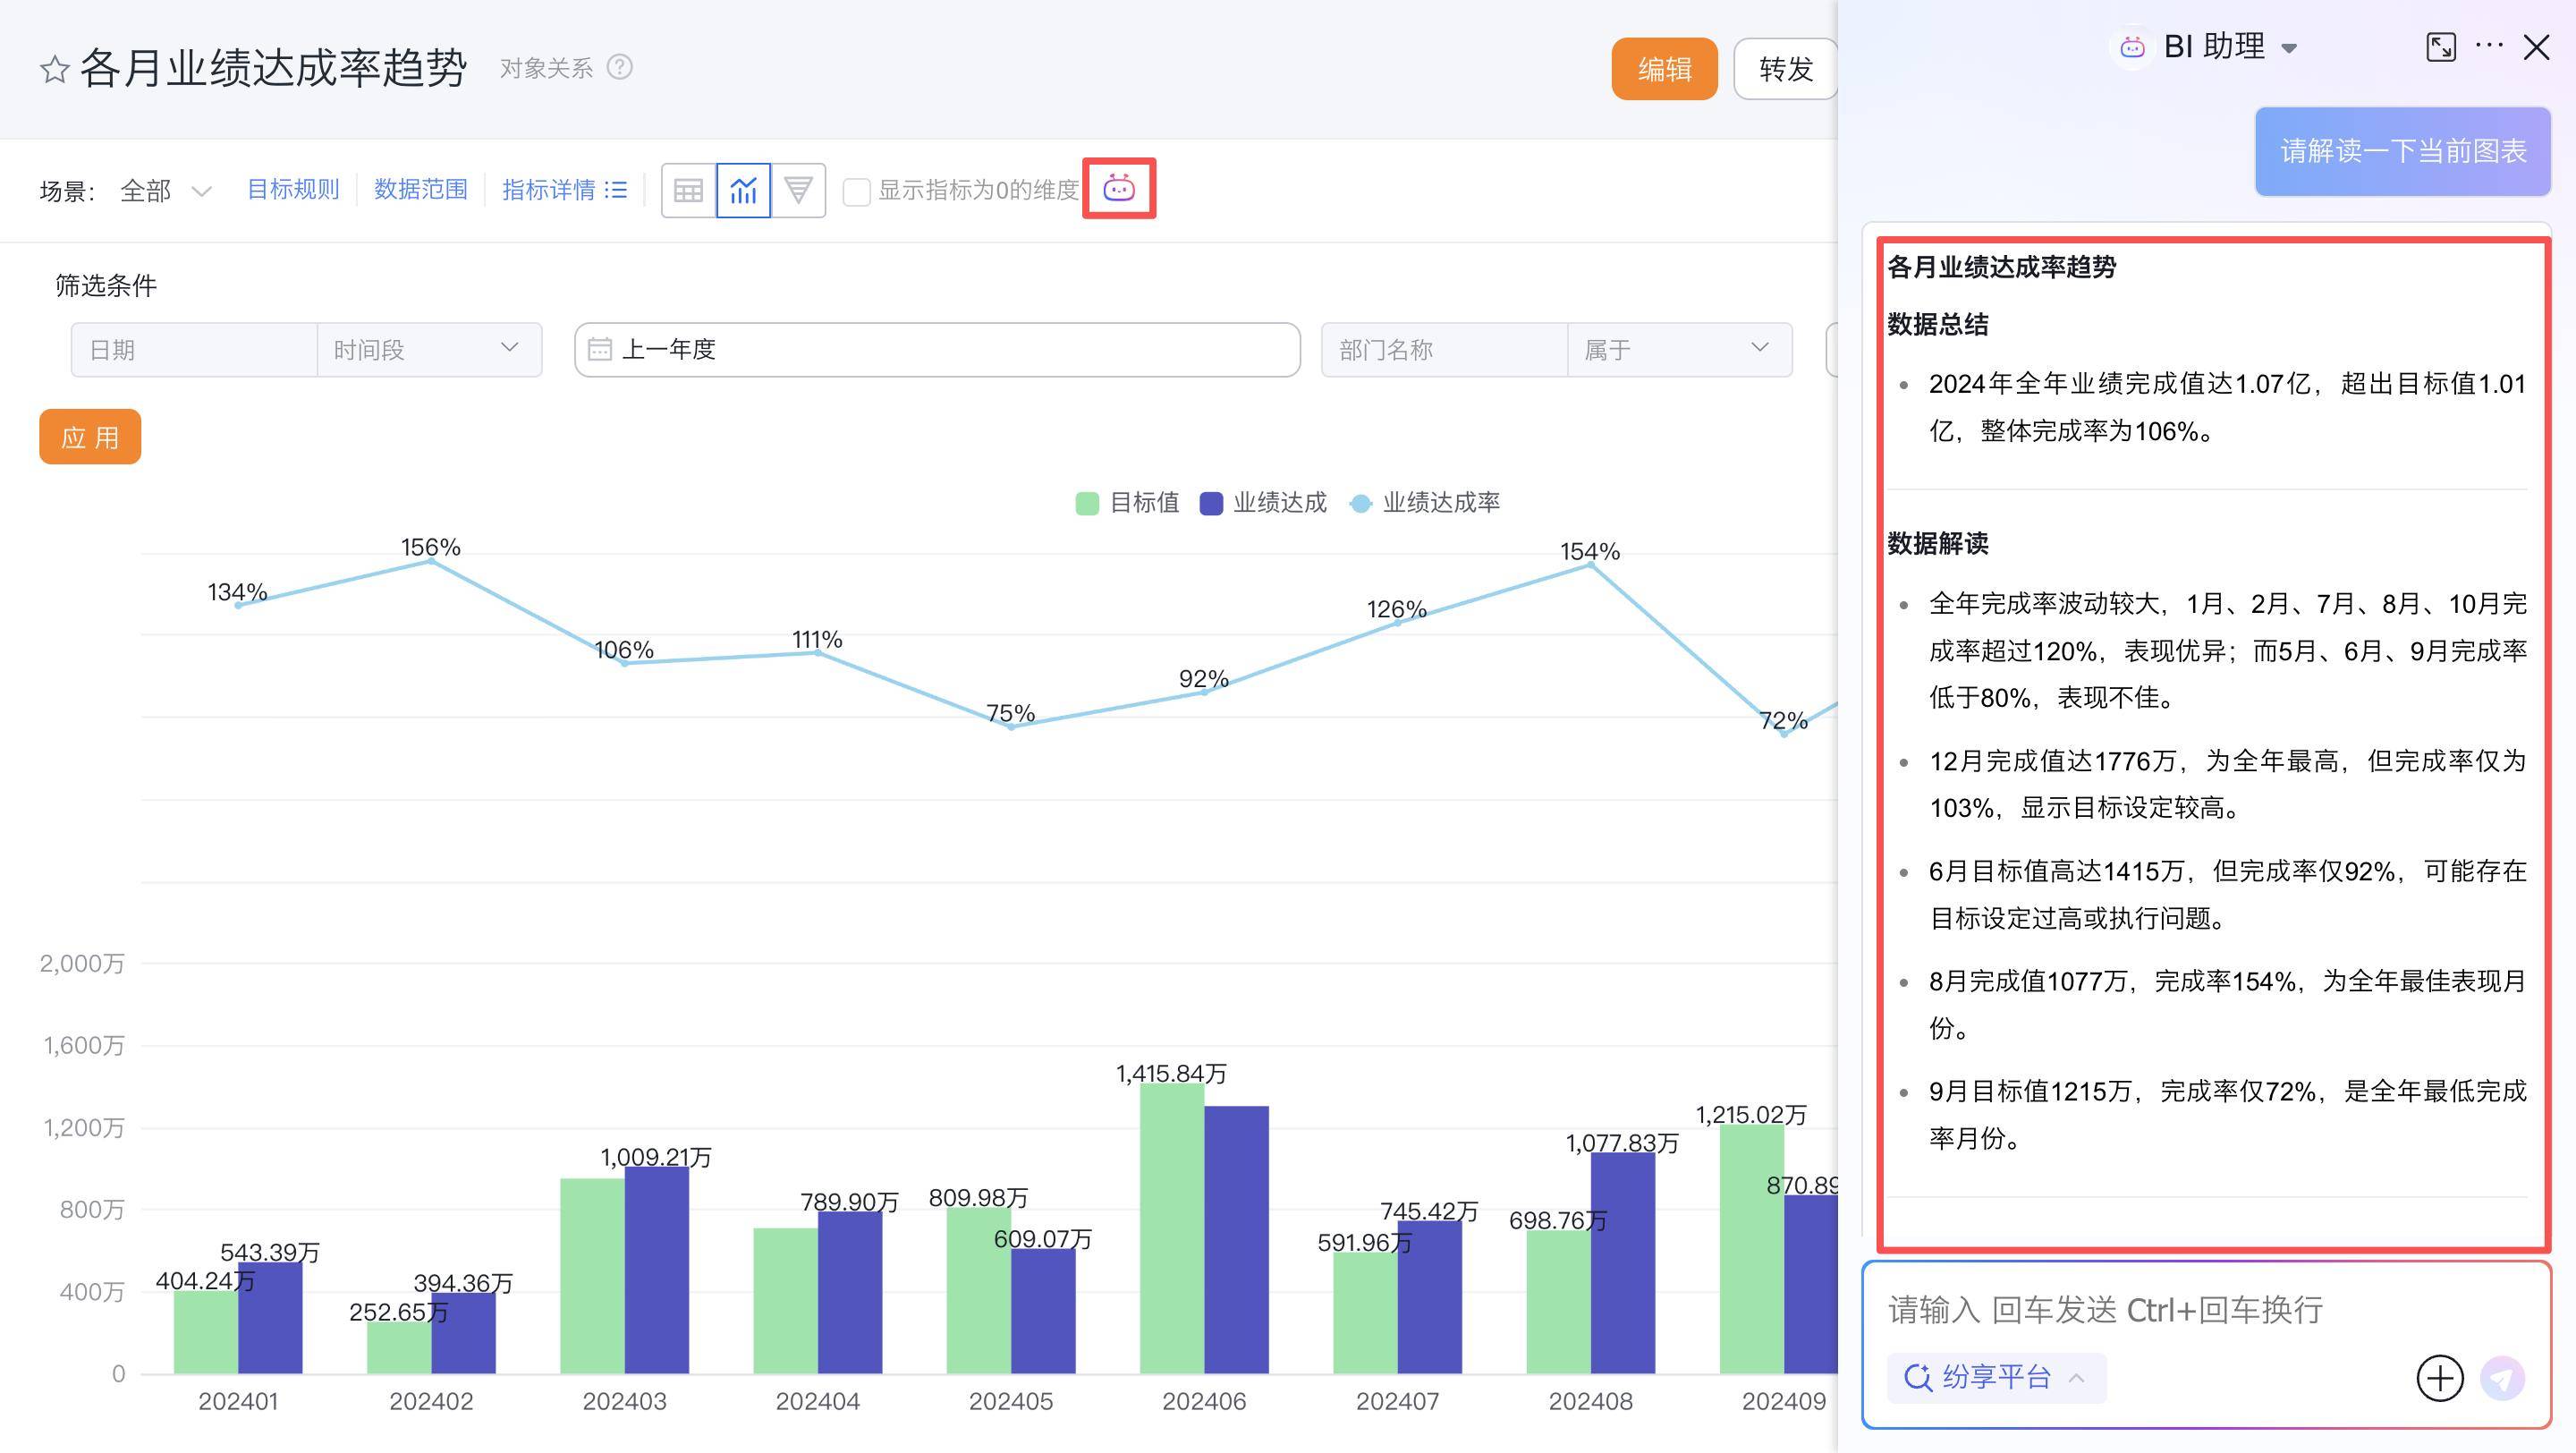Expand the BI assistant panel to fullscreen

(x=2440, y=47)
